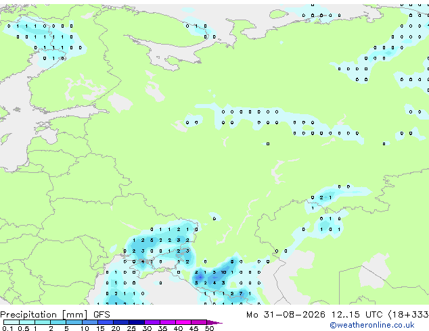Image resolution: width=429 pixels, height=331 pixels.
Task: Select the 5–10 mm legend swatch
Action: pos(74,322)
